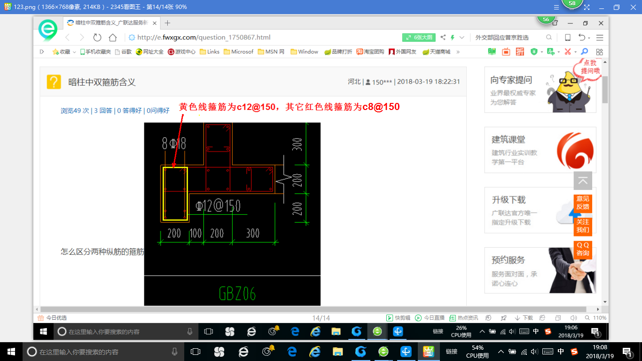Toggle the viewer full-screen arrows icon
Viewport: 642px width, 361px height.
coord(587,7)
